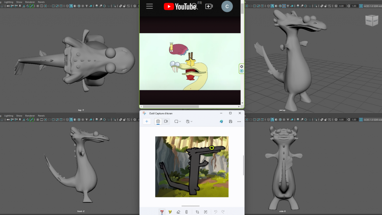Switch to photo capture mode in Snipping Tool
Image resolution: width=382 pixels, height=215 pixels.
coord(158,121)
